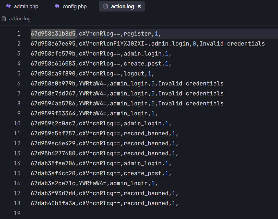
Task: Click the file icon in the breadcrumb bar
Action: (4, 19)
